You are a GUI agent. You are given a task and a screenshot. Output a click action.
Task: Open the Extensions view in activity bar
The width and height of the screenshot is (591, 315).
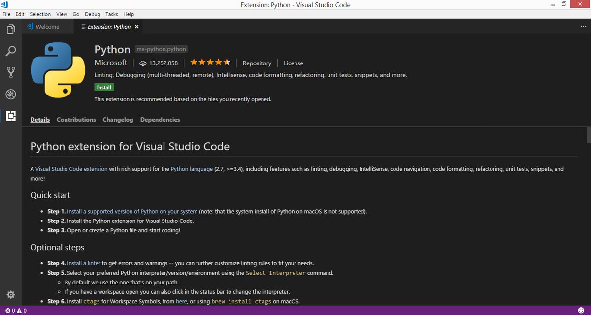[x=11, y=116]
